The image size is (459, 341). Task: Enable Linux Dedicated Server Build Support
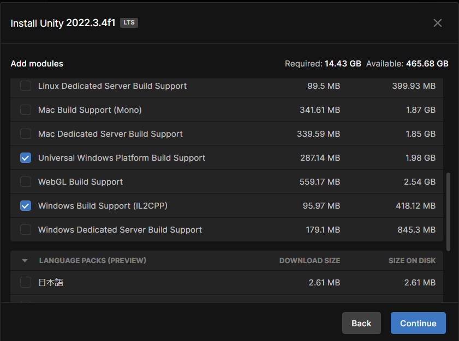pyautogui.click(x=26, y=86)
